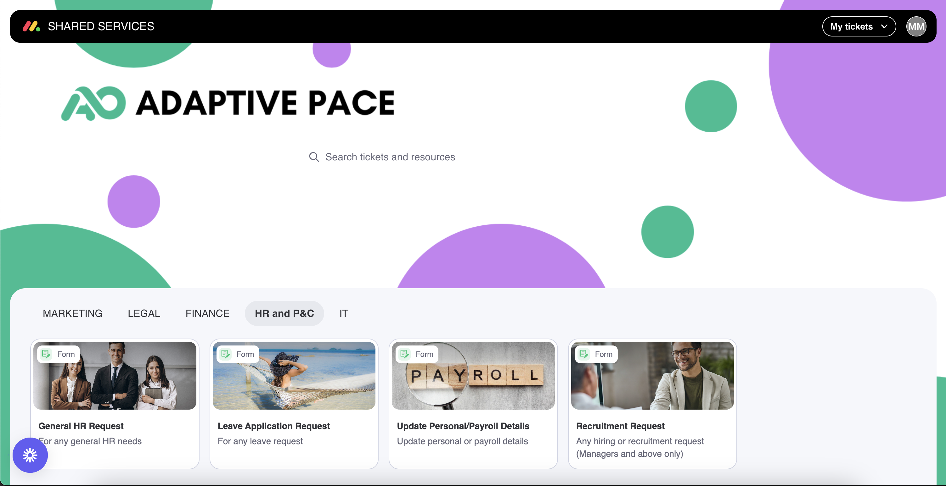946x486 pixels.
Task: Click the monday.com logo icon
Action: tap(31, 26)
